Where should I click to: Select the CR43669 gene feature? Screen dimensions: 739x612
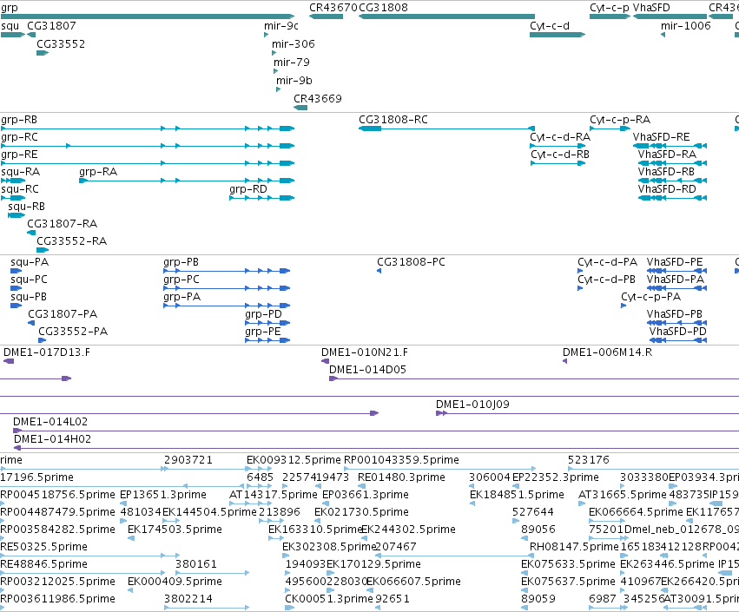pyautogui.click(x=300, y=108)
